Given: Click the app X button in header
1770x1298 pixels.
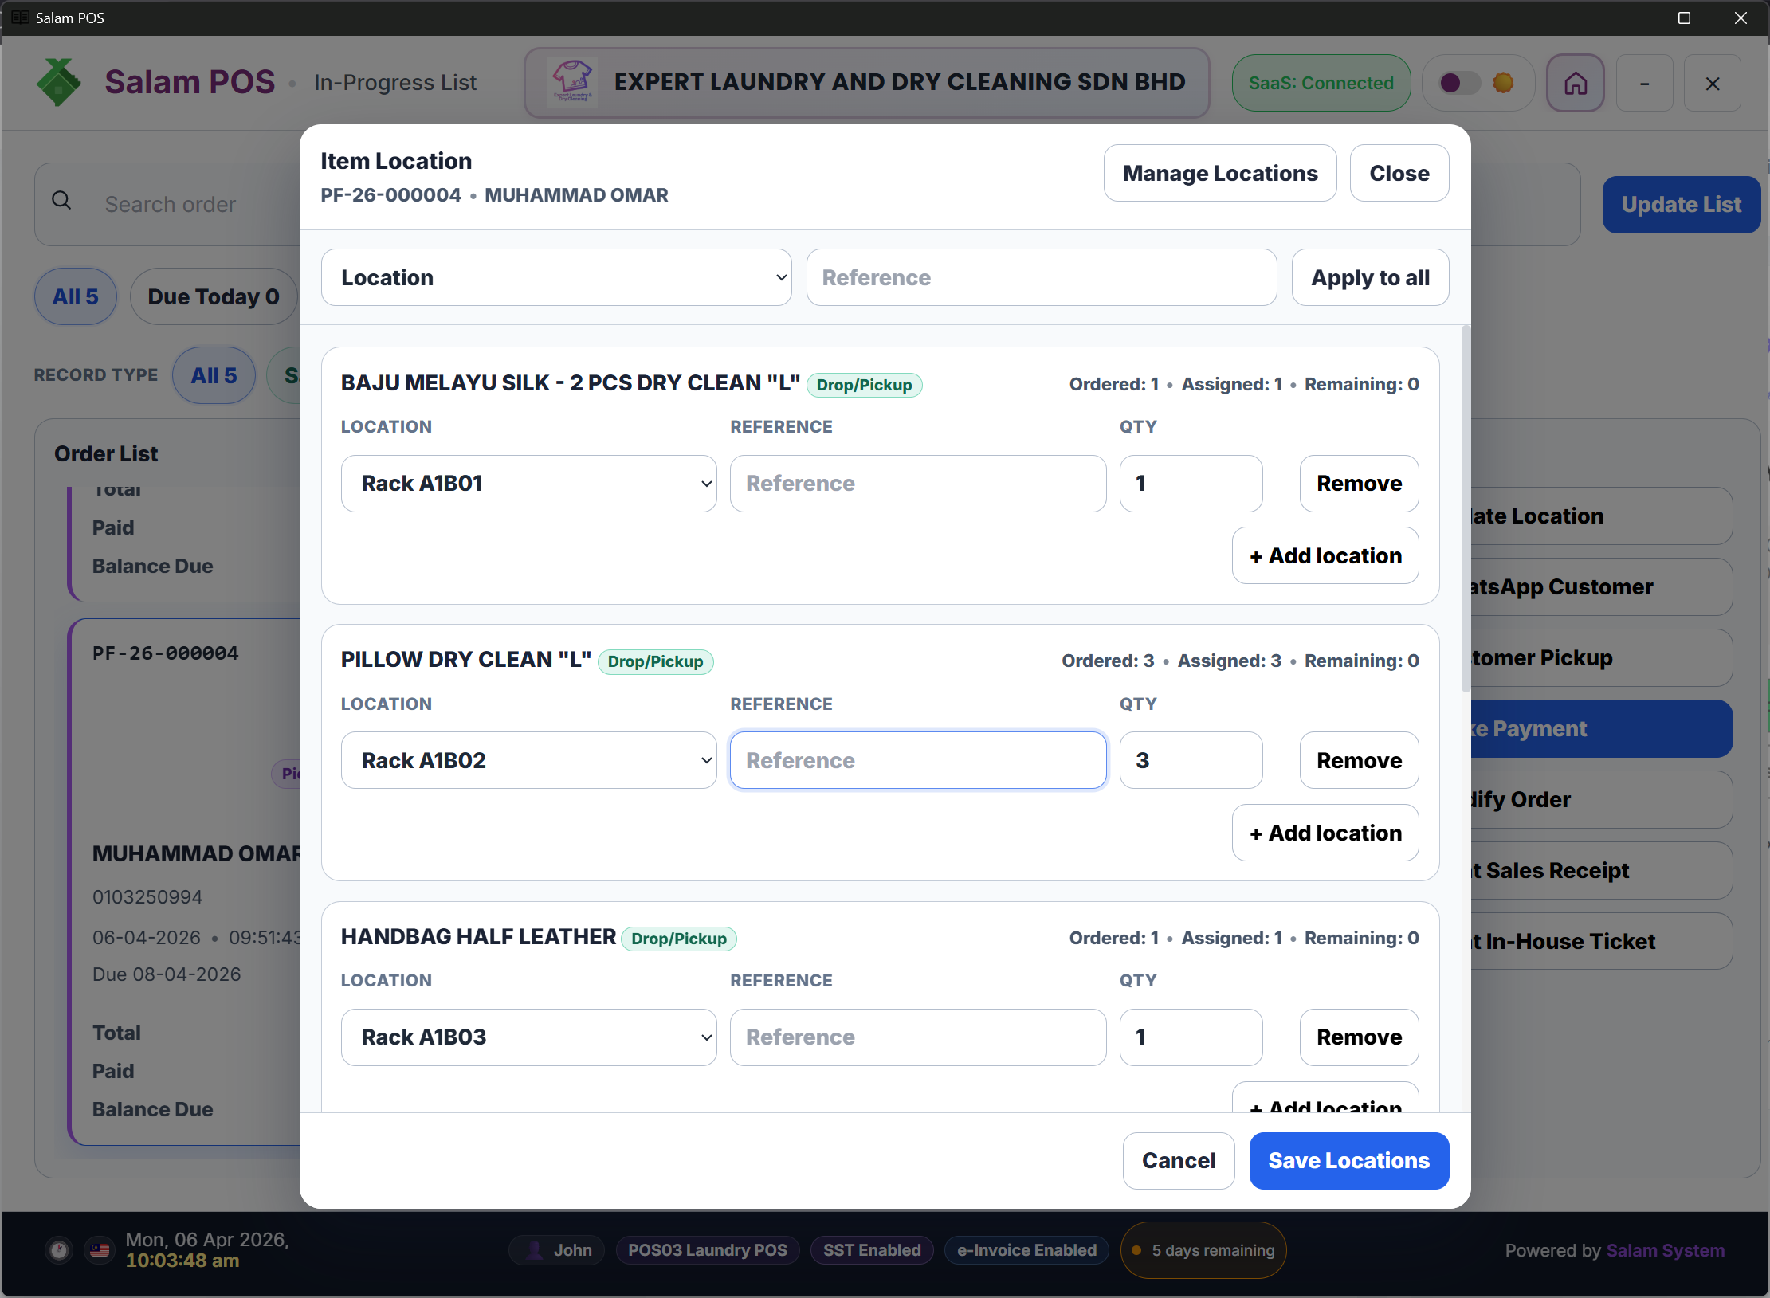Looking at the screenshot, I should click(x=1712, y=83).
